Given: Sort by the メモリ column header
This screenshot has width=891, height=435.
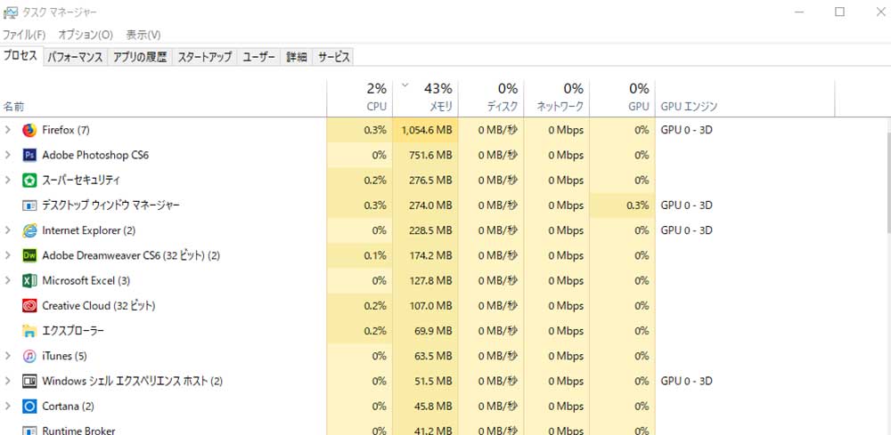Looking at the screenshot, I should (425, 98).
